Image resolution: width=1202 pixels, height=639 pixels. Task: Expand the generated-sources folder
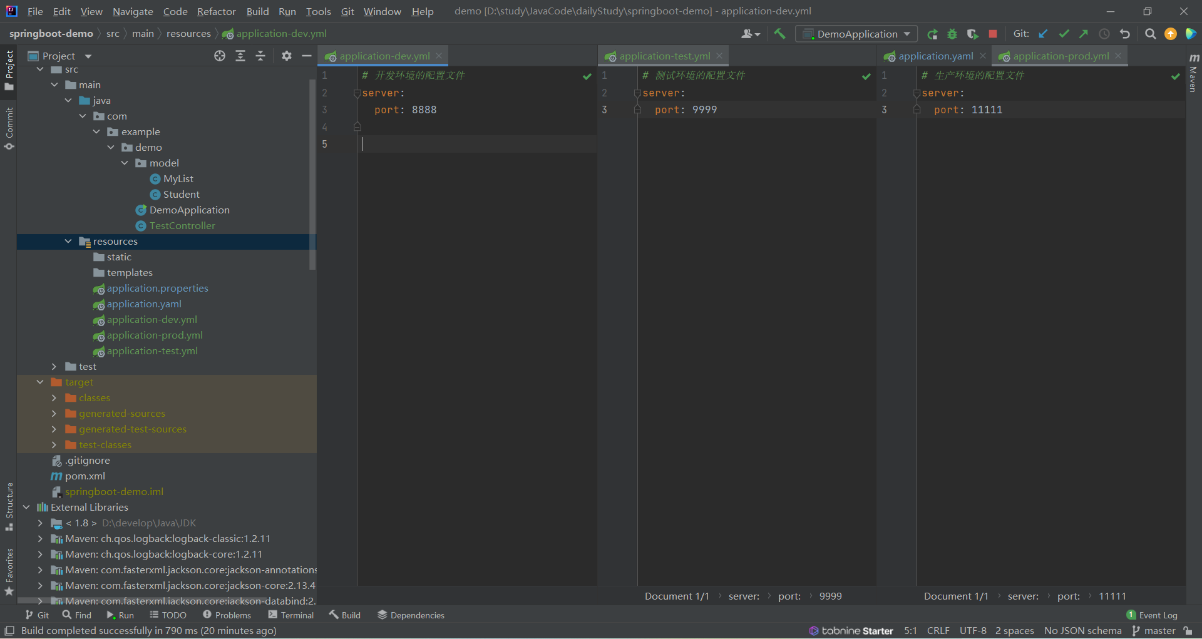(x=54, y=413)
